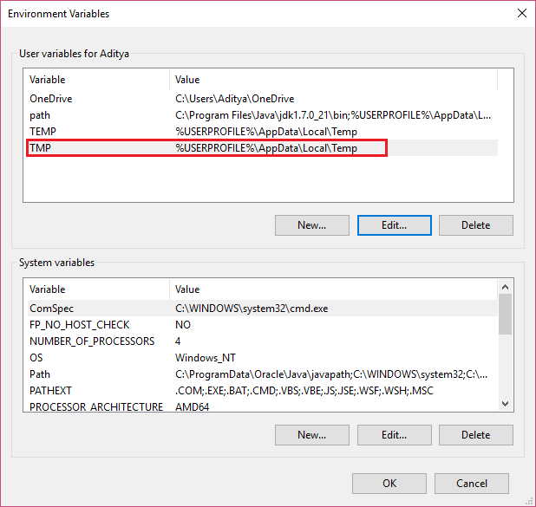The height and width of the screenshot is (507, 536).
Task: Select the OS system variable row
Action: (x=263, y=357)
